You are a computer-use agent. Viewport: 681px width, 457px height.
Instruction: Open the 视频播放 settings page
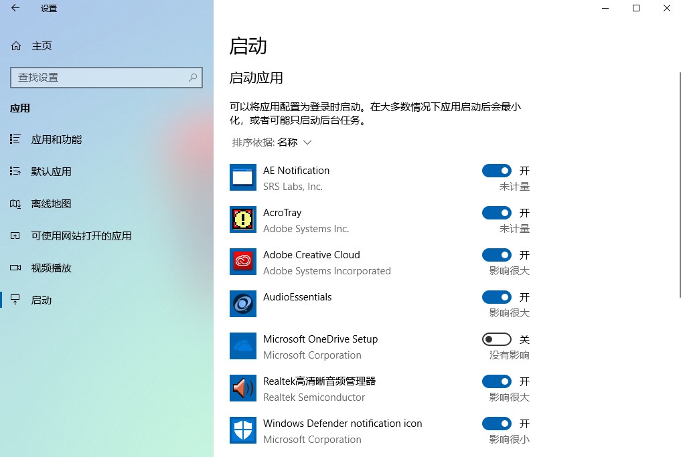(x=51, y=268)
